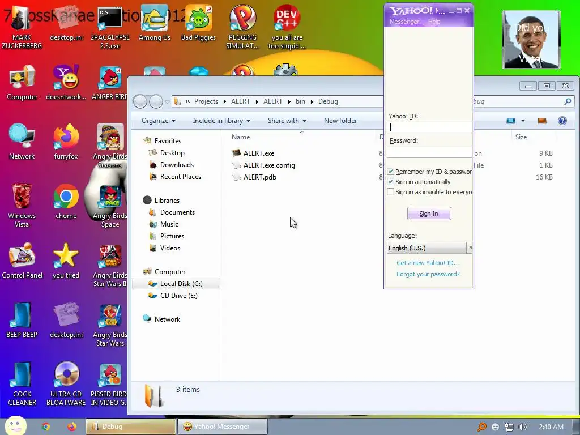This screenshot has width=580, height=435.
Task: Click Get a new Yahoo! ID link
Action: pos(428,263)
